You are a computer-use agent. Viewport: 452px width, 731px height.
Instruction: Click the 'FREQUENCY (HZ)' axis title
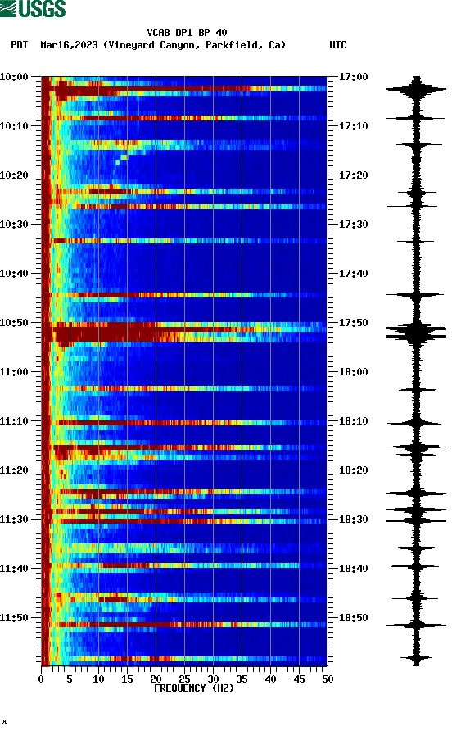pos(194,688)
